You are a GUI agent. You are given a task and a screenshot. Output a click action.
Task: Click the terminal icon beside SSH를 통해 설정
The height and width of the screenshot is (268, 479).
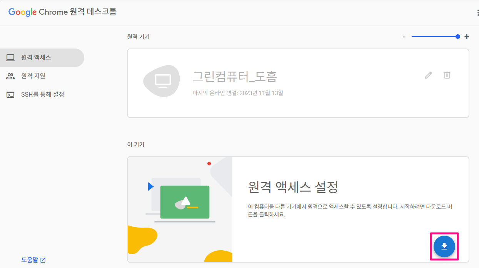point(10,95)
